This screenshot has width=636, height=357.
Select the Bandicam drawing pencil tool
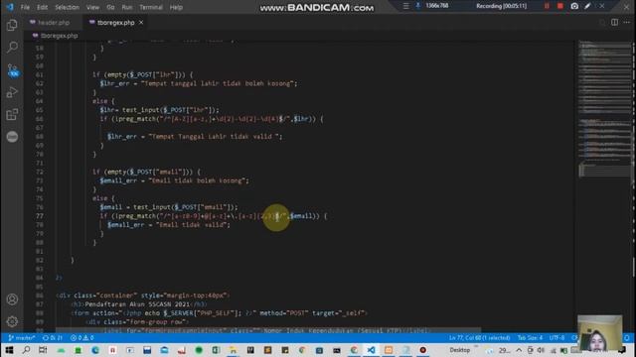(x=587, y=6)
